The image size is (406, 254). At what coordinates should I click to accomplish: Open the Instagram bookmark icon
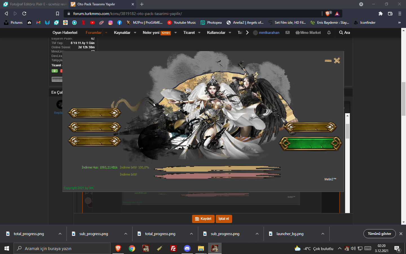[111, 23]
